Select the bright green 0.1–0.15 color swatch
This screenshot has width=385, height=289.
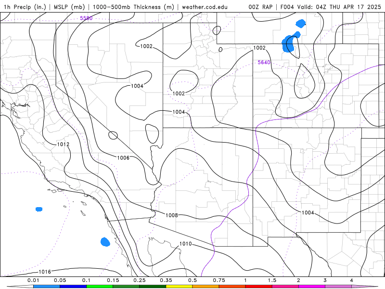(100, 287)
